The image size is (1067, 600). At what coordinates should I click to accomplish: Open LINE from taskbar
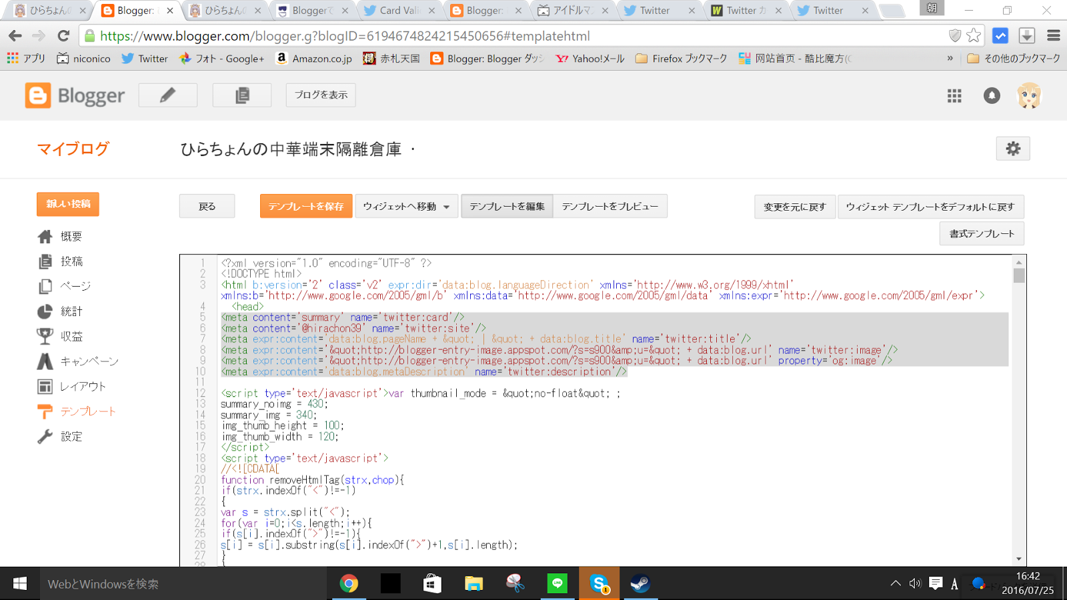(x=558, y=584)
